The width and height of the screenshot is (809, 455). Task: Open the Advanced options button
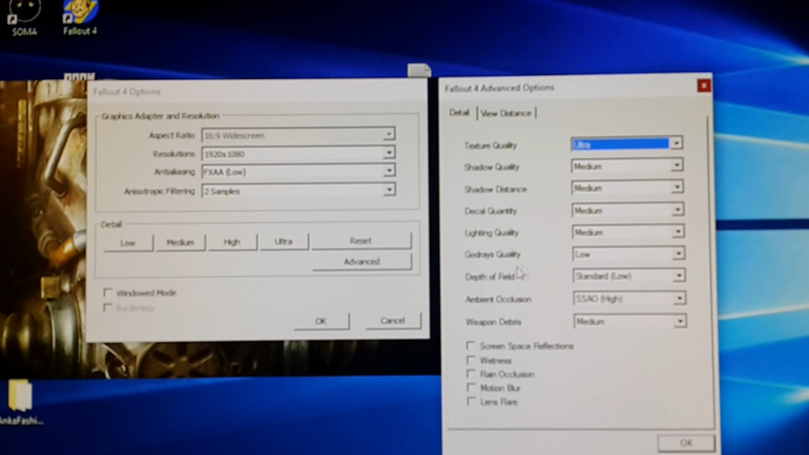point(362,261)
